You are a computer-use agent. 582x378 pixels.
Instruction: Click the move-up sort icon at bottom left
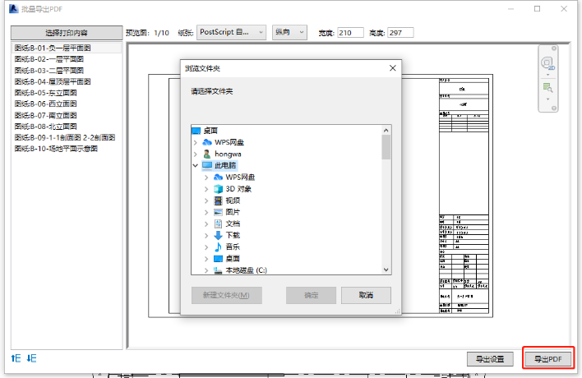(16, 358)
